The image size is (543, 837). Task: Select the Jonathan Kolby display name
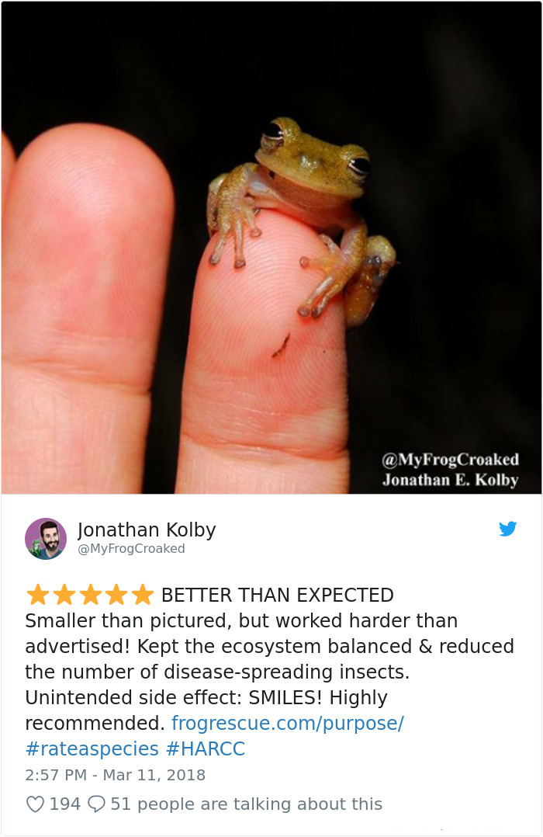(x=147, y=530)
